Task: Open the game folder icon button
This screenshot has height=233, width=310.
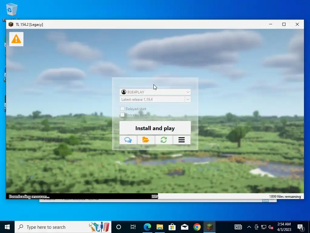Action: [146, 140]
